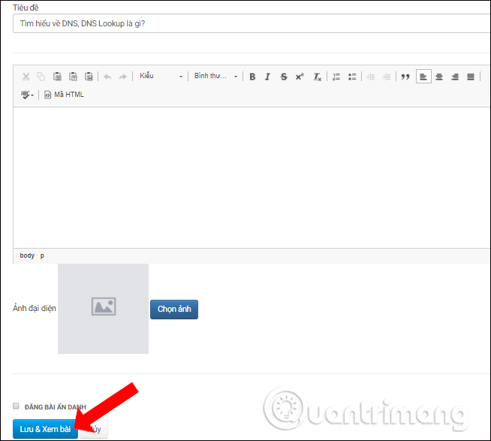
Task: Align text right
Action: click(x=455, y=77)
